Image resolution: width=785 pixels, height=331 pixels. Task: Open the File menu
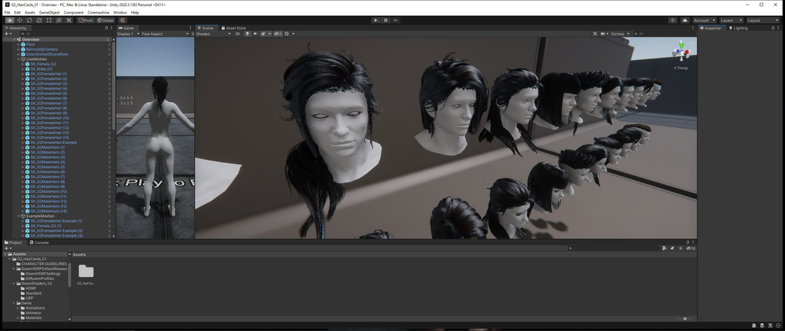(x=7, y=12)
